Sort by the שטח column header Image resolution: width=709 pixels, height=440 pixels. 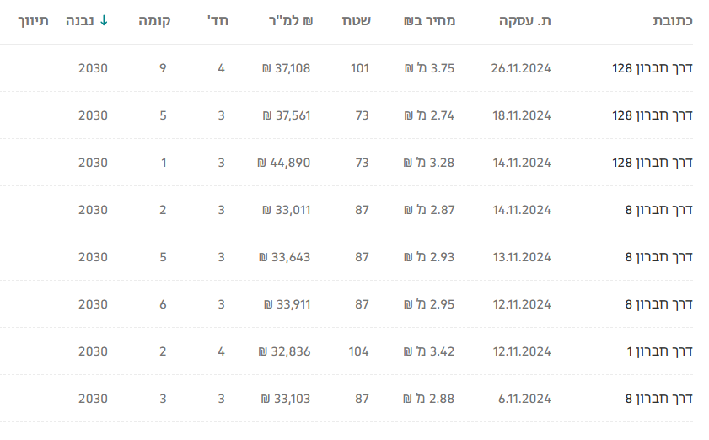(x=355, y=20)
